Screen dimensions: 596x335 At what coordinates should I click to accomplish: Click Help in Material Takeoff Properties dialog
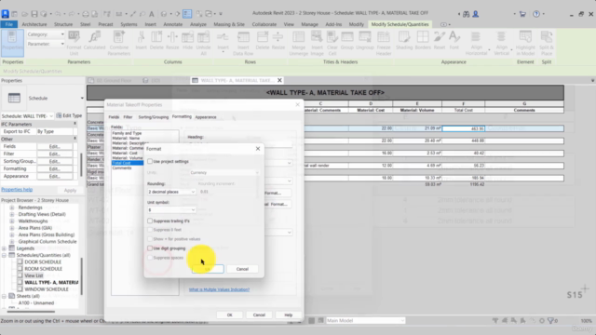[x=289, y=315]
